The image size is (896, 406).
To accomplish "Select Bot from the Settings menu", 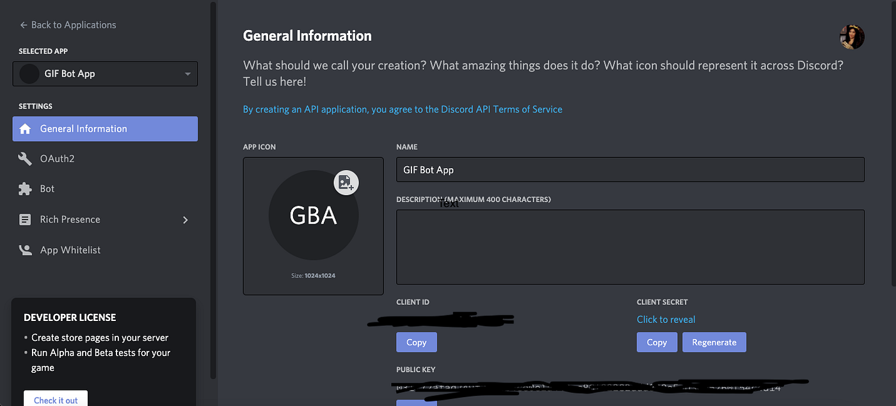I will (x=50, y=189).
